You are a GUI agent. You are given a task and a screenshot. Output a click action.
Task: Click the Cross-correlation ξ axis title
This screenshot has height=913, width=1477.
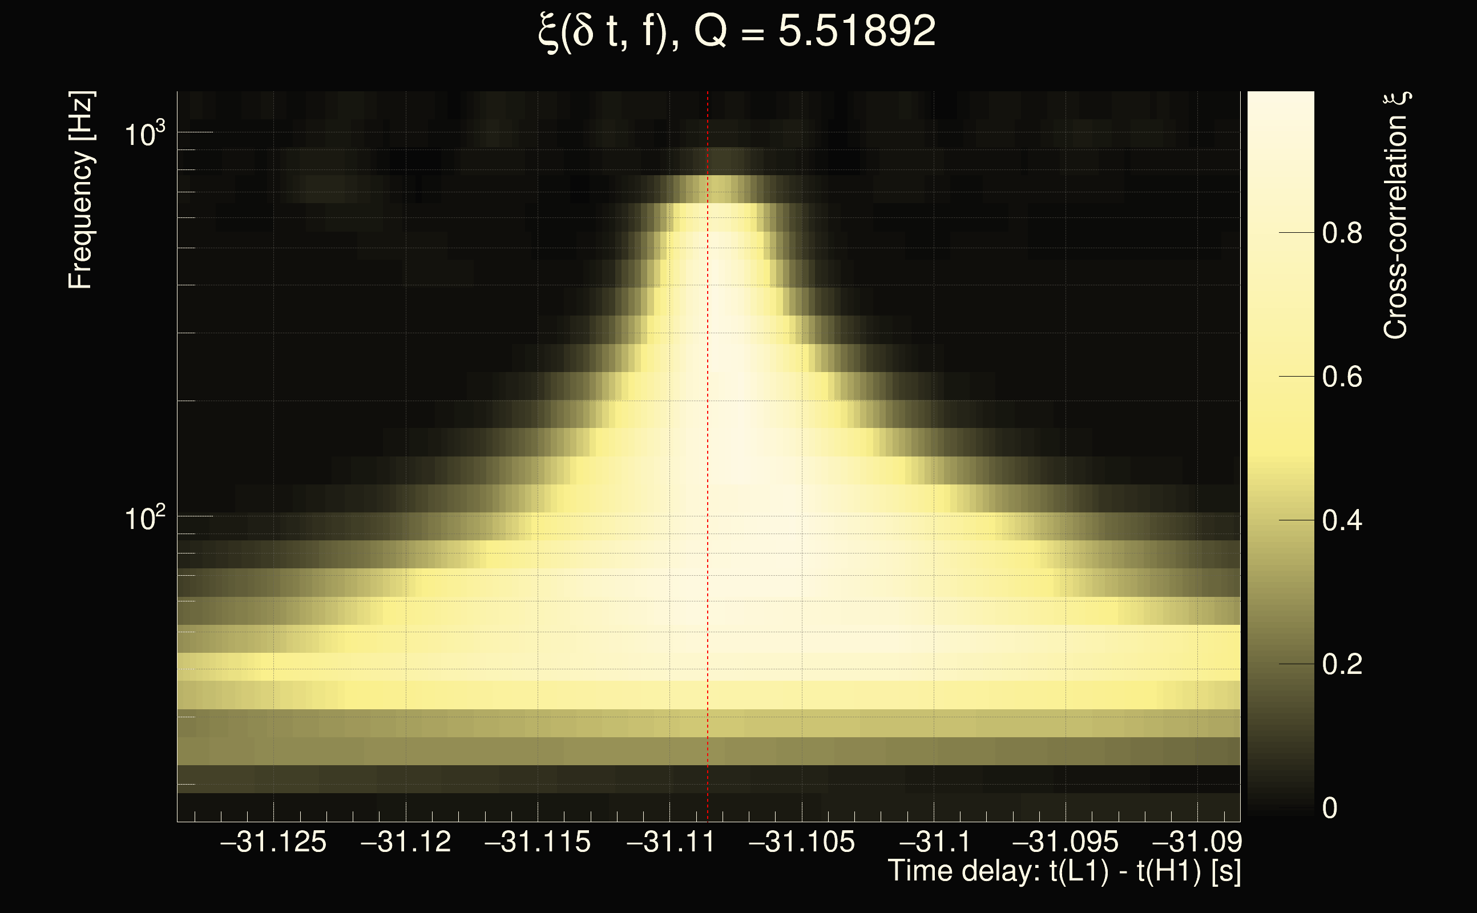click(1396, 216)
